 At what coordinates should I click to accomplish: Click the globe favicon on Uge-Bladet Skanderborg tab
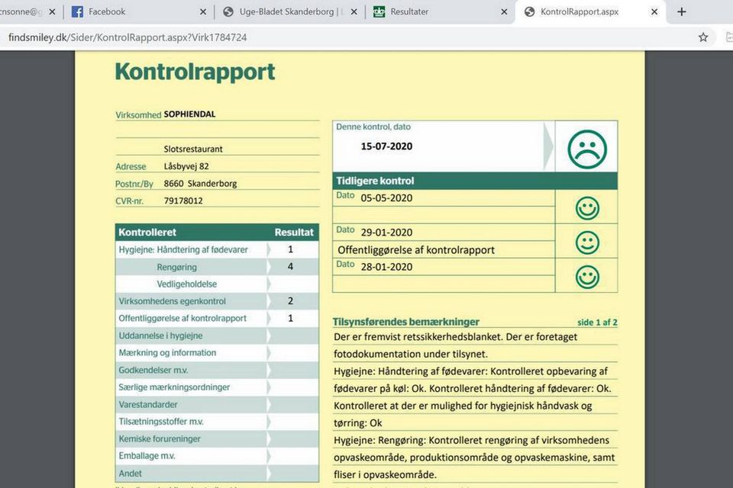[228, 11]
